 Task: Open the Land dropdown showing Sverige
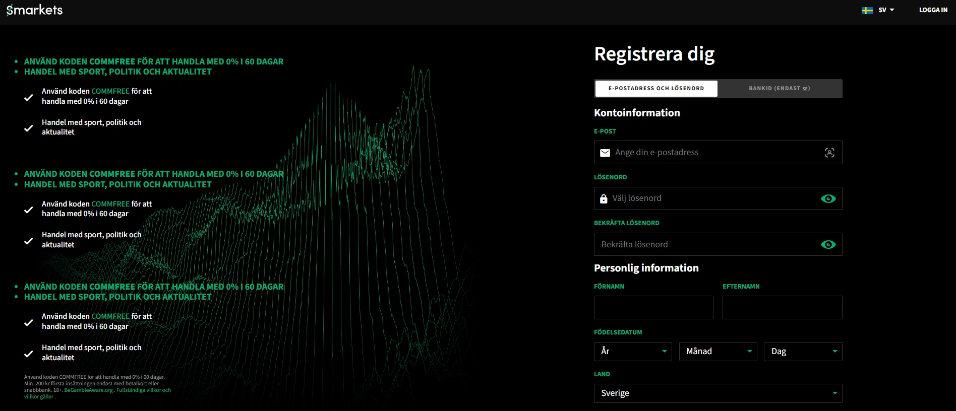point(718,393)
